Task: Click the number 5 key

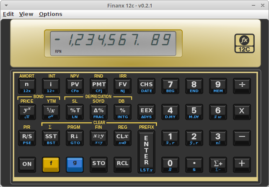Action: pos(194,112)
